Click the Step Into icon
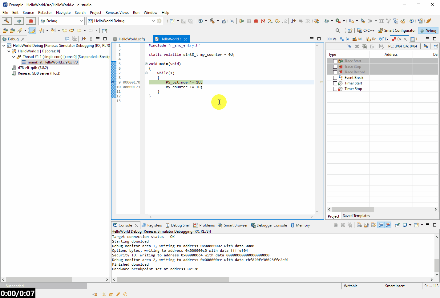The image size is (440, 298). 270,21
